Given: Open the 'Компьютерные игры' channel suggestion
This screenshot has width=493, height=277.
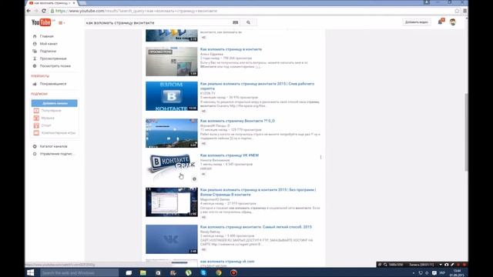Looking at the screenshot, I should pos(59,133).
